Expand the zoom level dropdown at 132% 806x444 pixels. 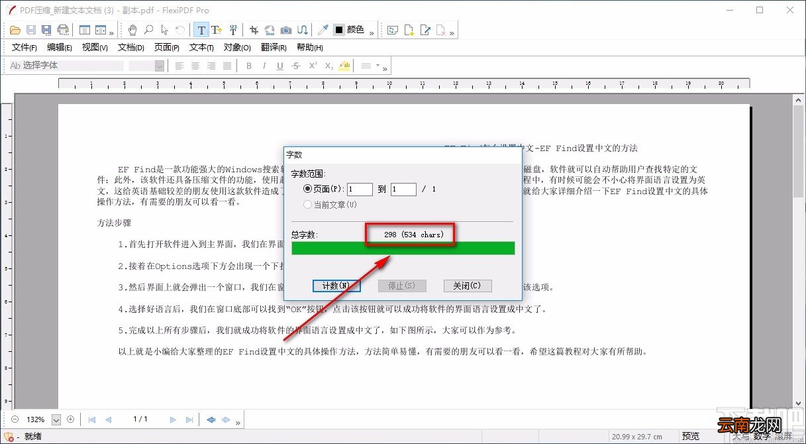coord(56,419)
